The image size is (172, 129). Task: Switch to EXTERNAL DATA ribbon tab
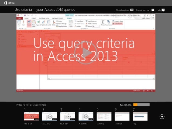pyautogui.click(x=44, y=18)
